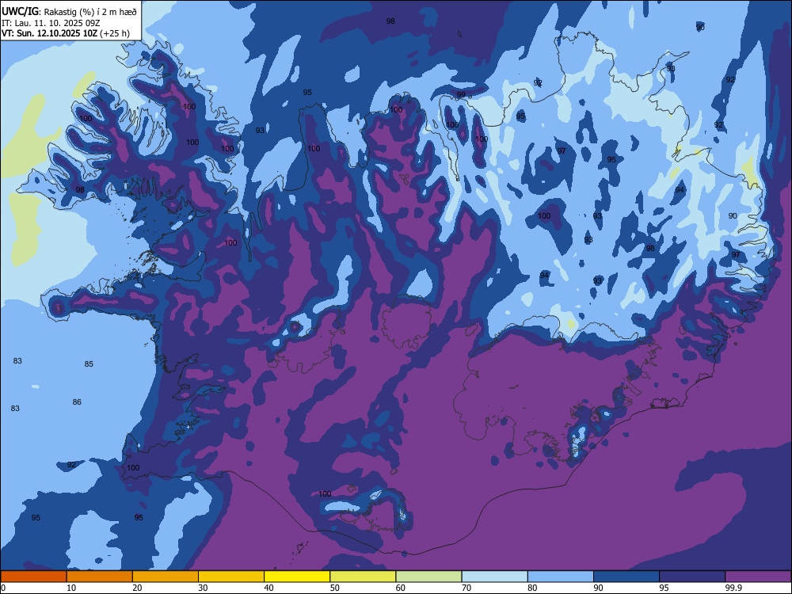This screenshot has width=792, height=594.
Task: Pick the light green 60–70 legend swatch
Action: pyautogui.click(x=428, y=577)
